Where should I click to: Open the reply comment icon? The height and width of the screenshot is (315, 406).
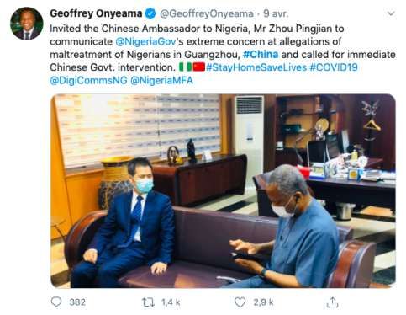[56, 302]
